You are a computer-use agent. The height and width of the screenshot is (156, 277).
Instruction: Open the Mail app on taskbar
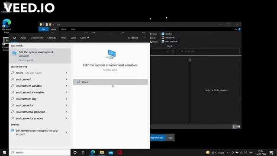click(x=111, y=152)
